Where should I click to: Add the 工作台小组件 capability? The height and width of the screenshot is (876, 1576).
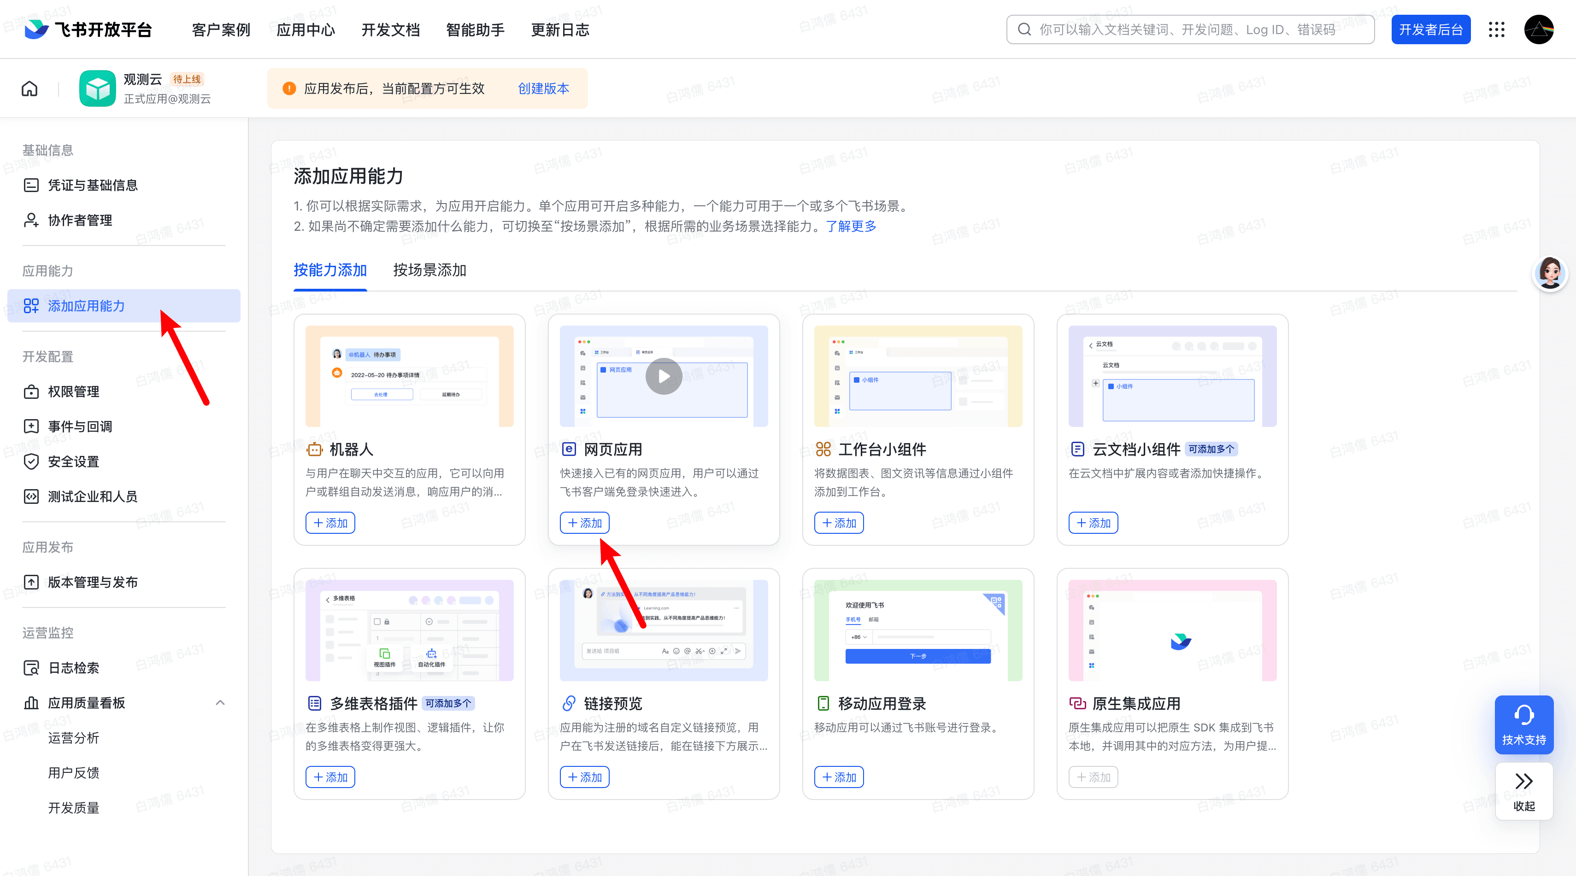840,523
